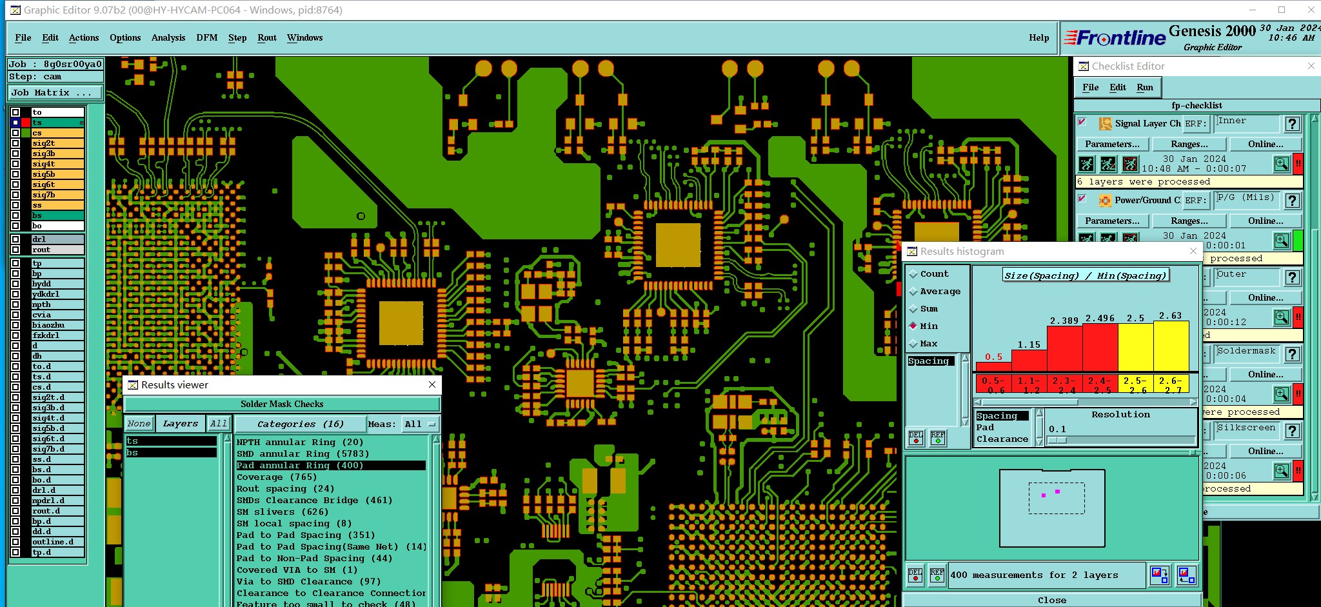Select the Max radio option

[x=913, y=344]
